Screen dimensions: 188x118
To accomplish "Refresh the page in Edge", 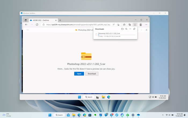I will [37, 25].
